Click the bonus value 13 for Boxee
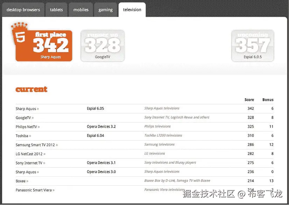This screenshot has width=289, height=205. click(271, 181)
